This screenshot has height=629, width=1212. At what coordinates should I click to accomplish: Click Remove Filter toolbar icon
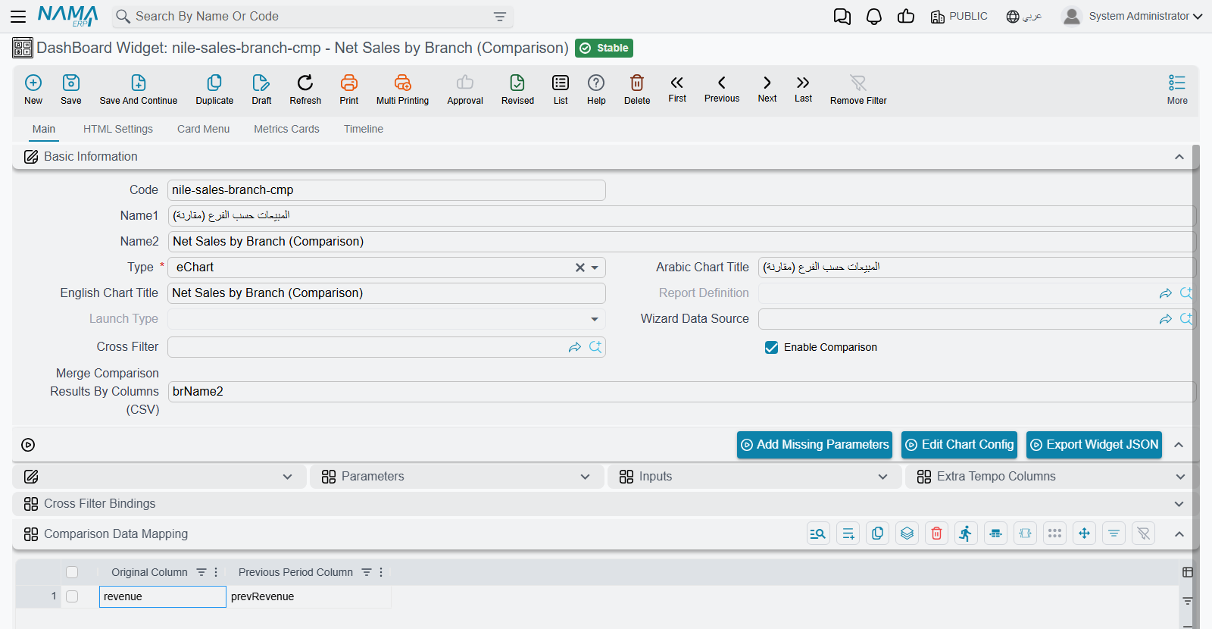point(858,89)
